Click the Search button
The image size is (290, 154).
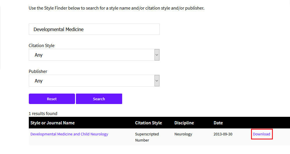click(x=99, y=99)
